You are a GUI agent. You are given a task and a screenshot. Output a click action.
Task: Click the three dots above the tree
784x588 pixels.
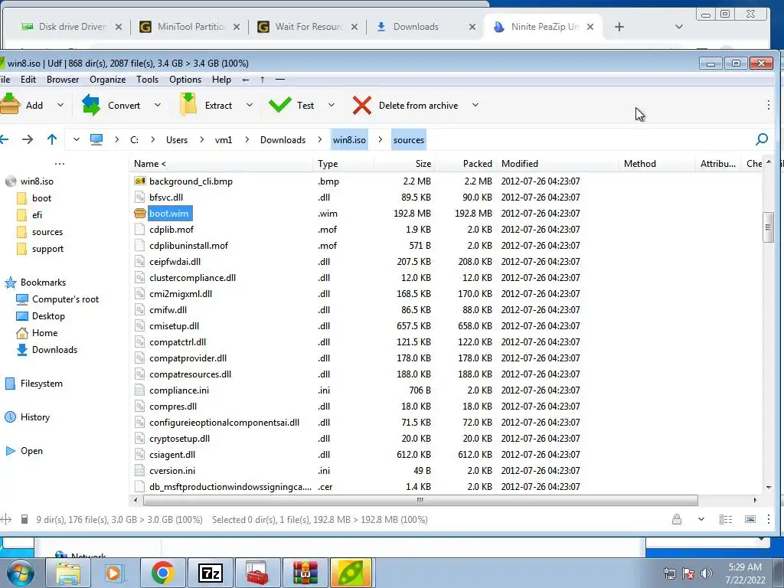60,164
